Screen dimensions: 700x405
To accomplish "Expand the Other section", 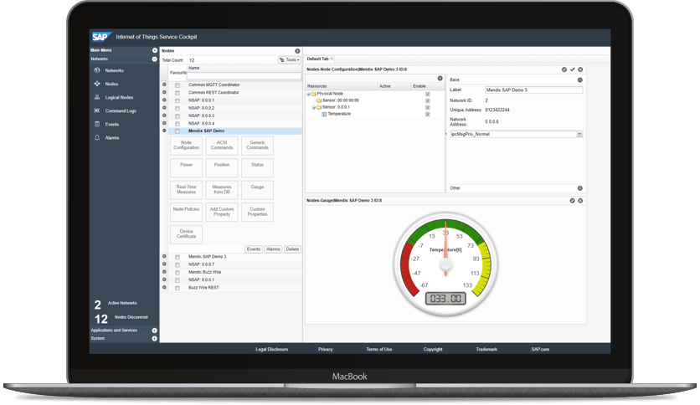I will [580, 188].
